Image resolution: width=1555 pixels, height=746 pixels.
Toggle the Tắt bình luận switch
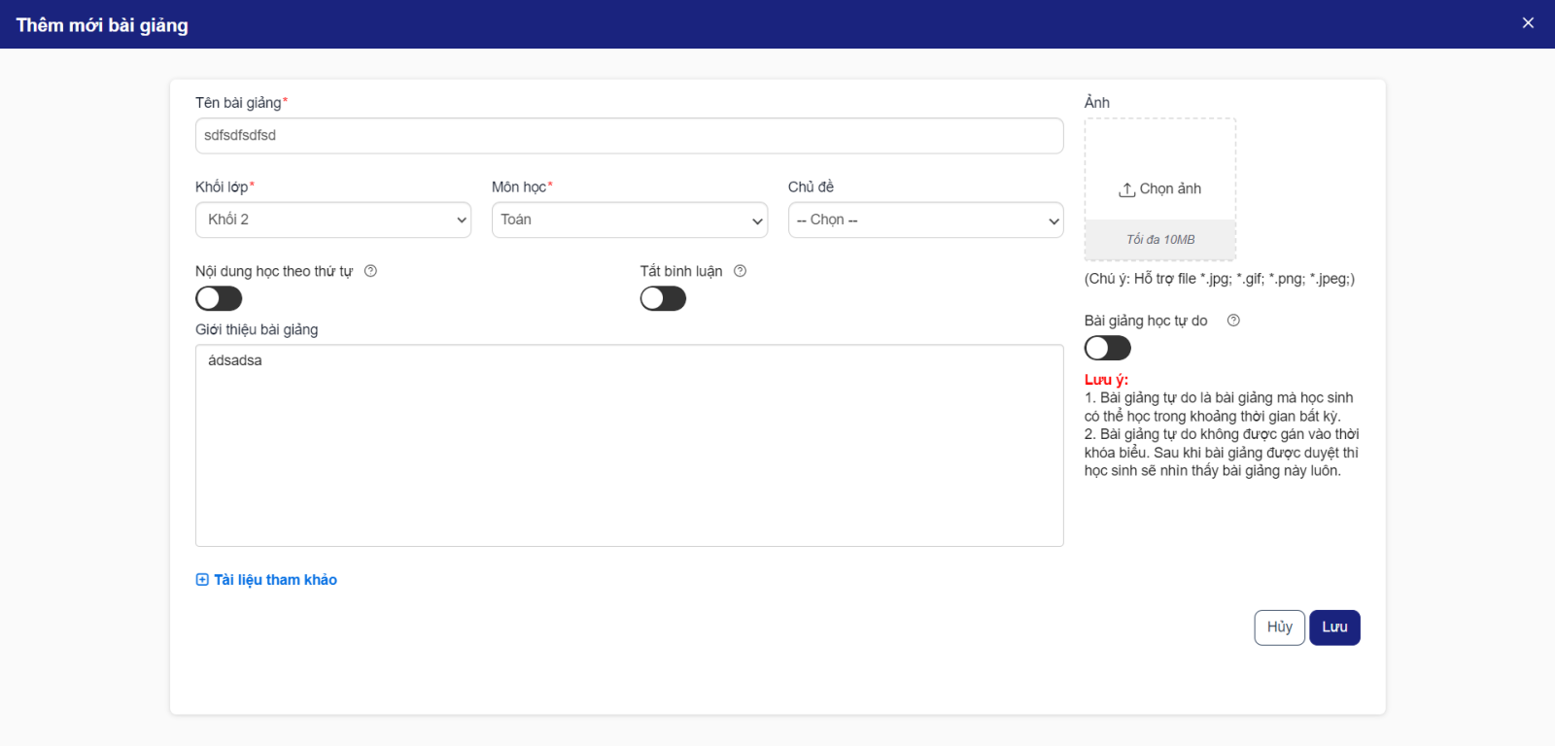(x=663, y=298)
